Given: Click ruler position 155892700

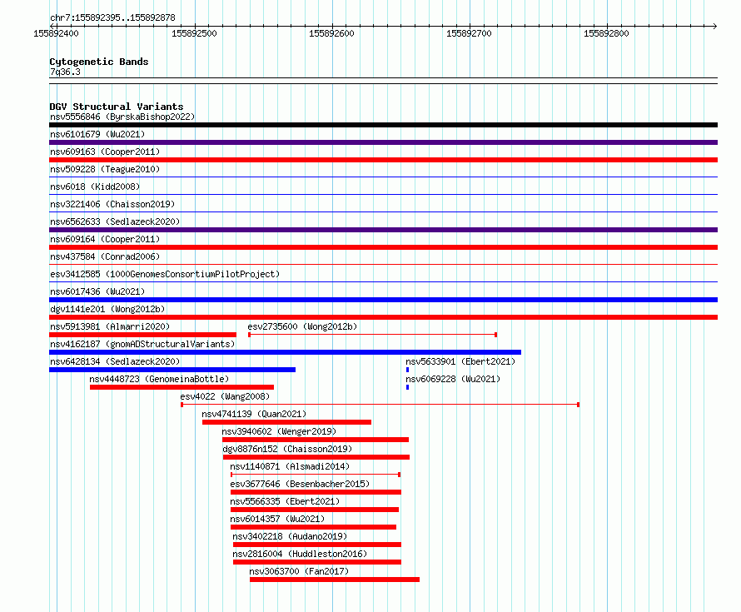Looking at the screenshot, I should [x=469, y=33].
